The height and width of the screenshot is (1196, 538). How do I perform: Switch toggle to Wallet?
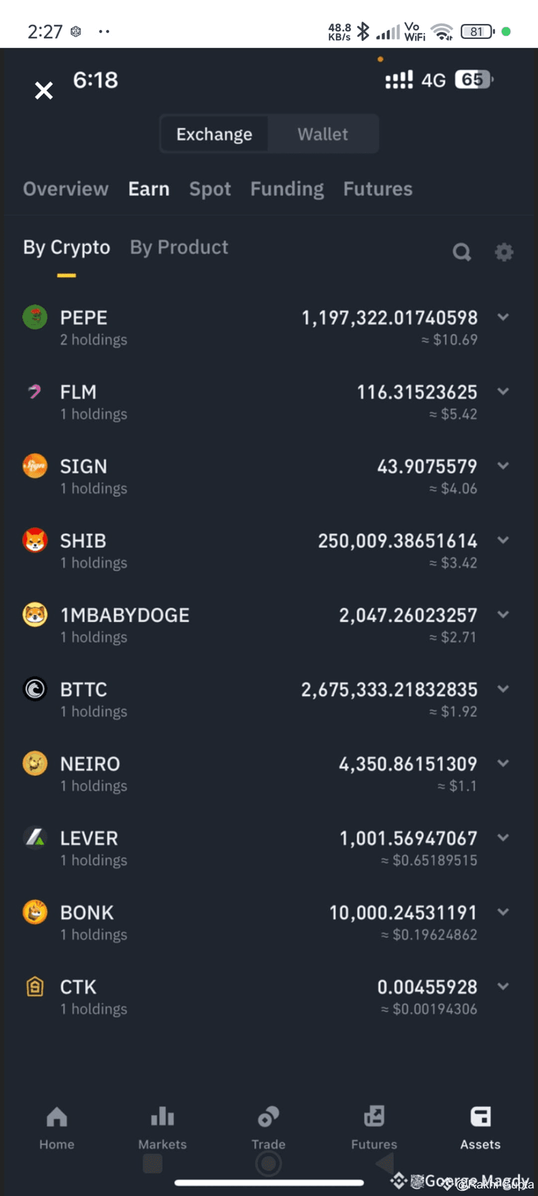tap(323, 134)
